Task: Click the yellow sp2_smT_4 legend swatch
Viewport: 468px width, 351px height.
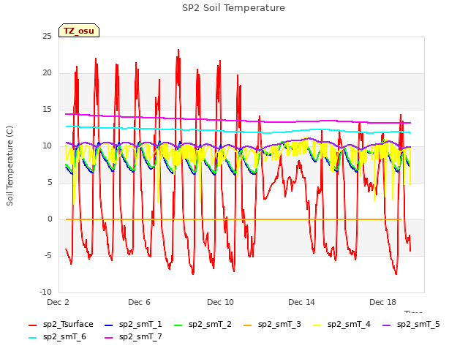Action: pos(317,325)
